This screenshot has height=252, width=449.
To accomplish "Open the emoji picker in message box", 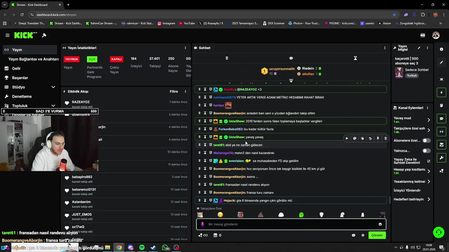I will (x=380, y=224).
